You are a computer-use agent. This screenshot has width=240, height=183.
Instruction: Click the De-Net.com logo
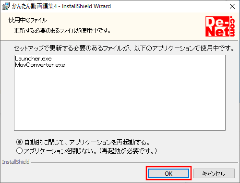[x=220, y=26]
